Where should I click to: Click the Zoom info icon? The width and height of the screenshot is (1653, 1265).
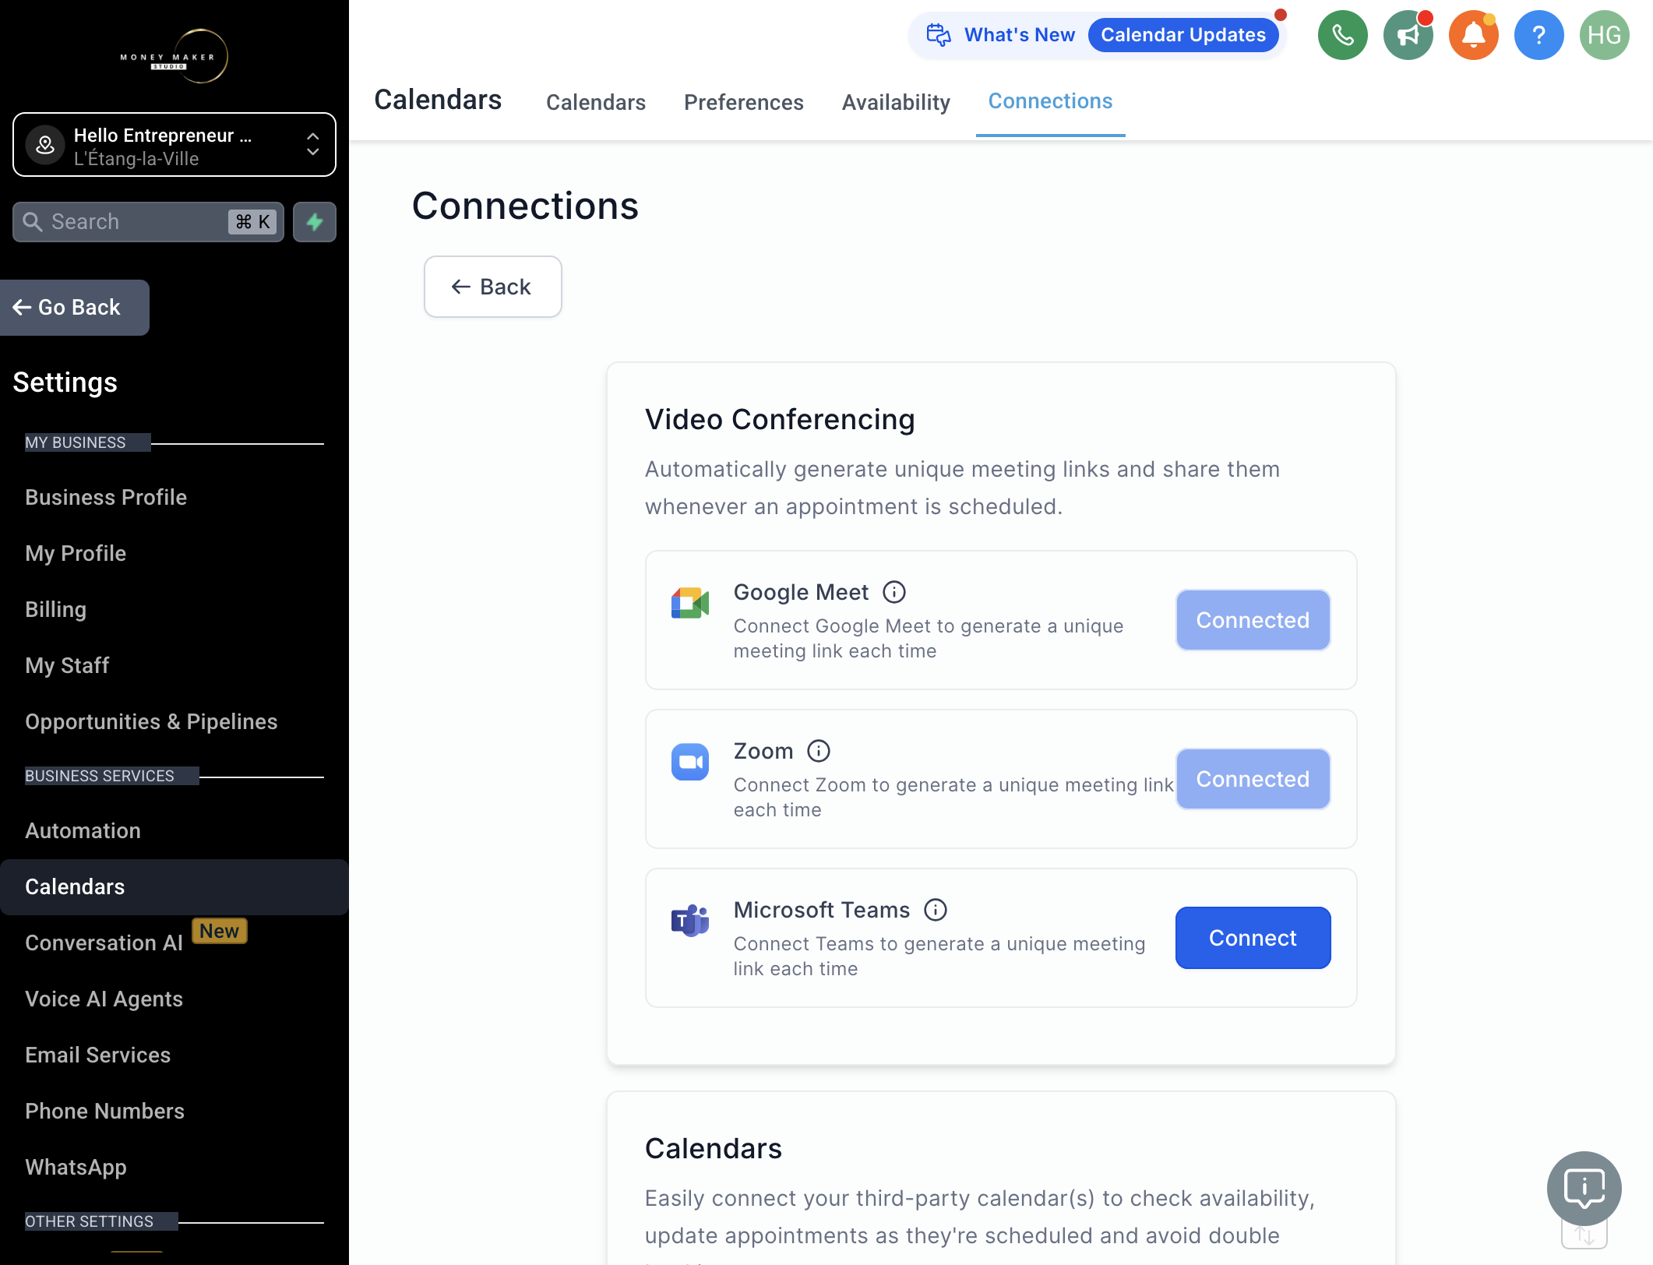[x=819, y=752]
